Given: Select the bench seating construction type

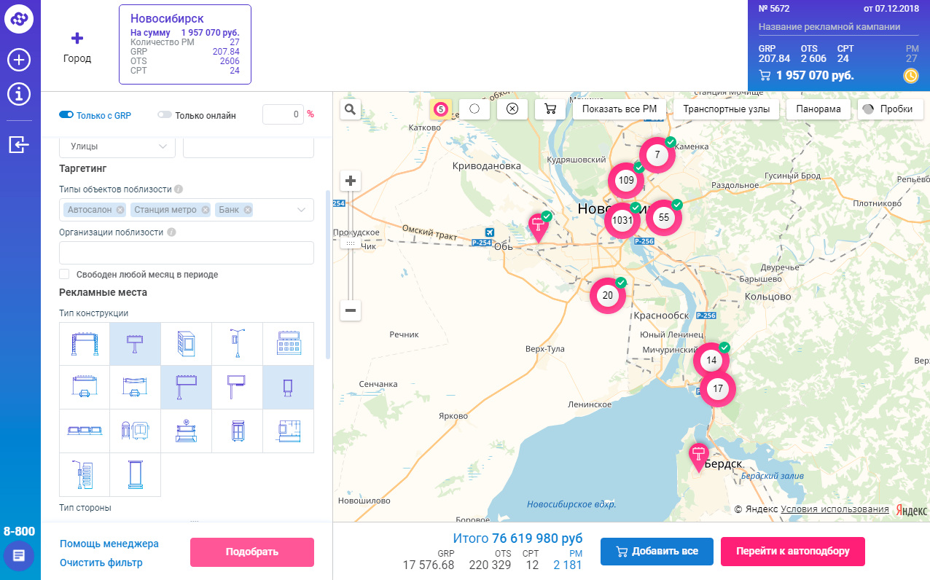Looking at the screenshot, I should click(x=85, y=431).
